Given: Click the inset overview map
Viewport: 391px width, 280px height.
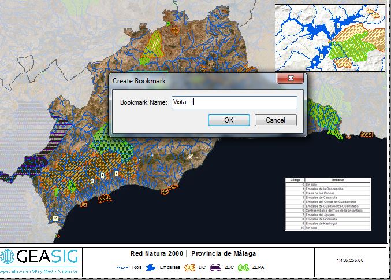Looking at the screenshot, I should [x=329, y=37].
